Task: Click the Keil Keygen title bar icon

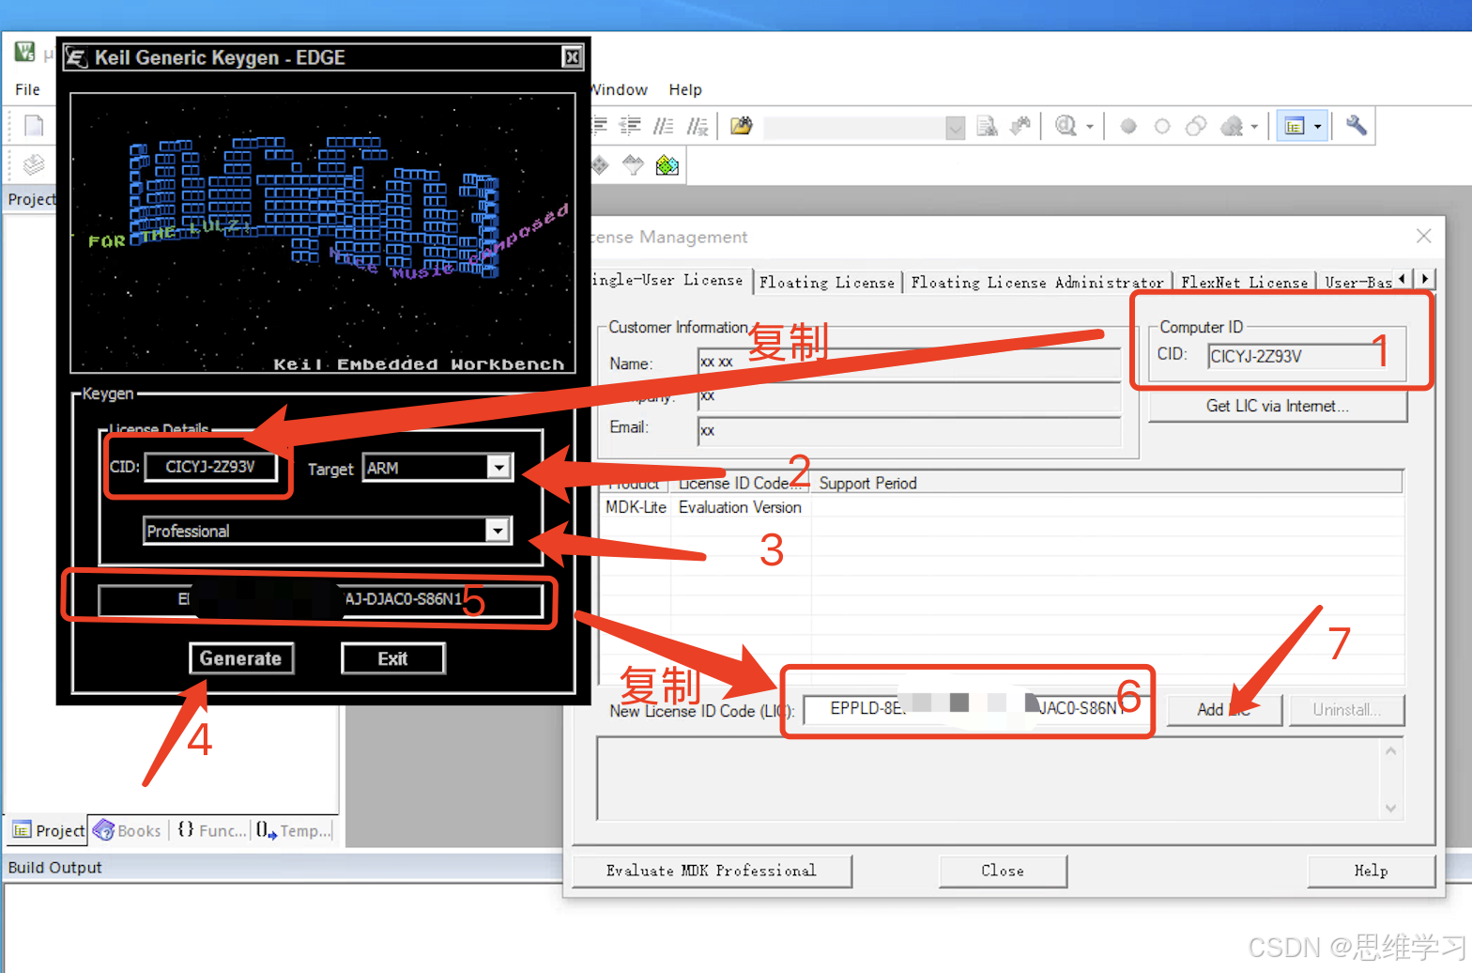Action: point(77,58)
